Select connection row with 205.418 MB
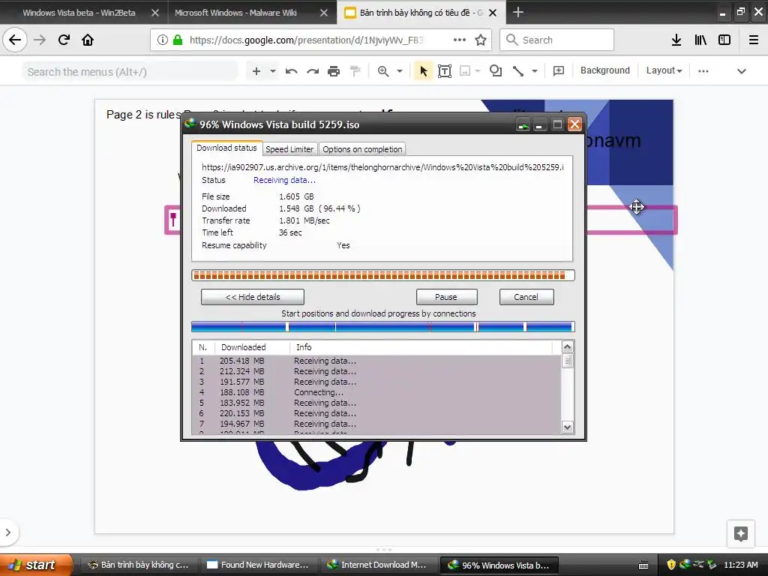This screenshot has height=576, width=768. tap(376, 361)
